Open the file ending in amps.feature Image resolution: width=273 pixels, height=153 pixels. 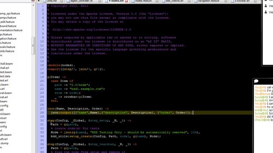pos(8,18)
